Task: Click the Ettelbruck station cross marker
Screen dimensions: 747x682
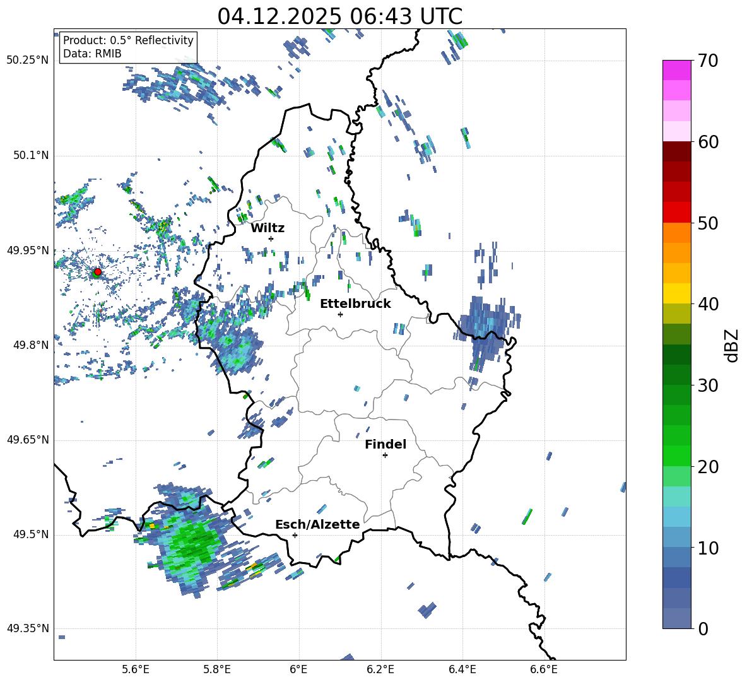Action: pyautogui.click(x=340, y=314)
